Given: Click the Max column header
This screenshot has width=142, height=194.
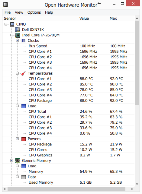Looking at the screenshot, I should coord(121,18).
